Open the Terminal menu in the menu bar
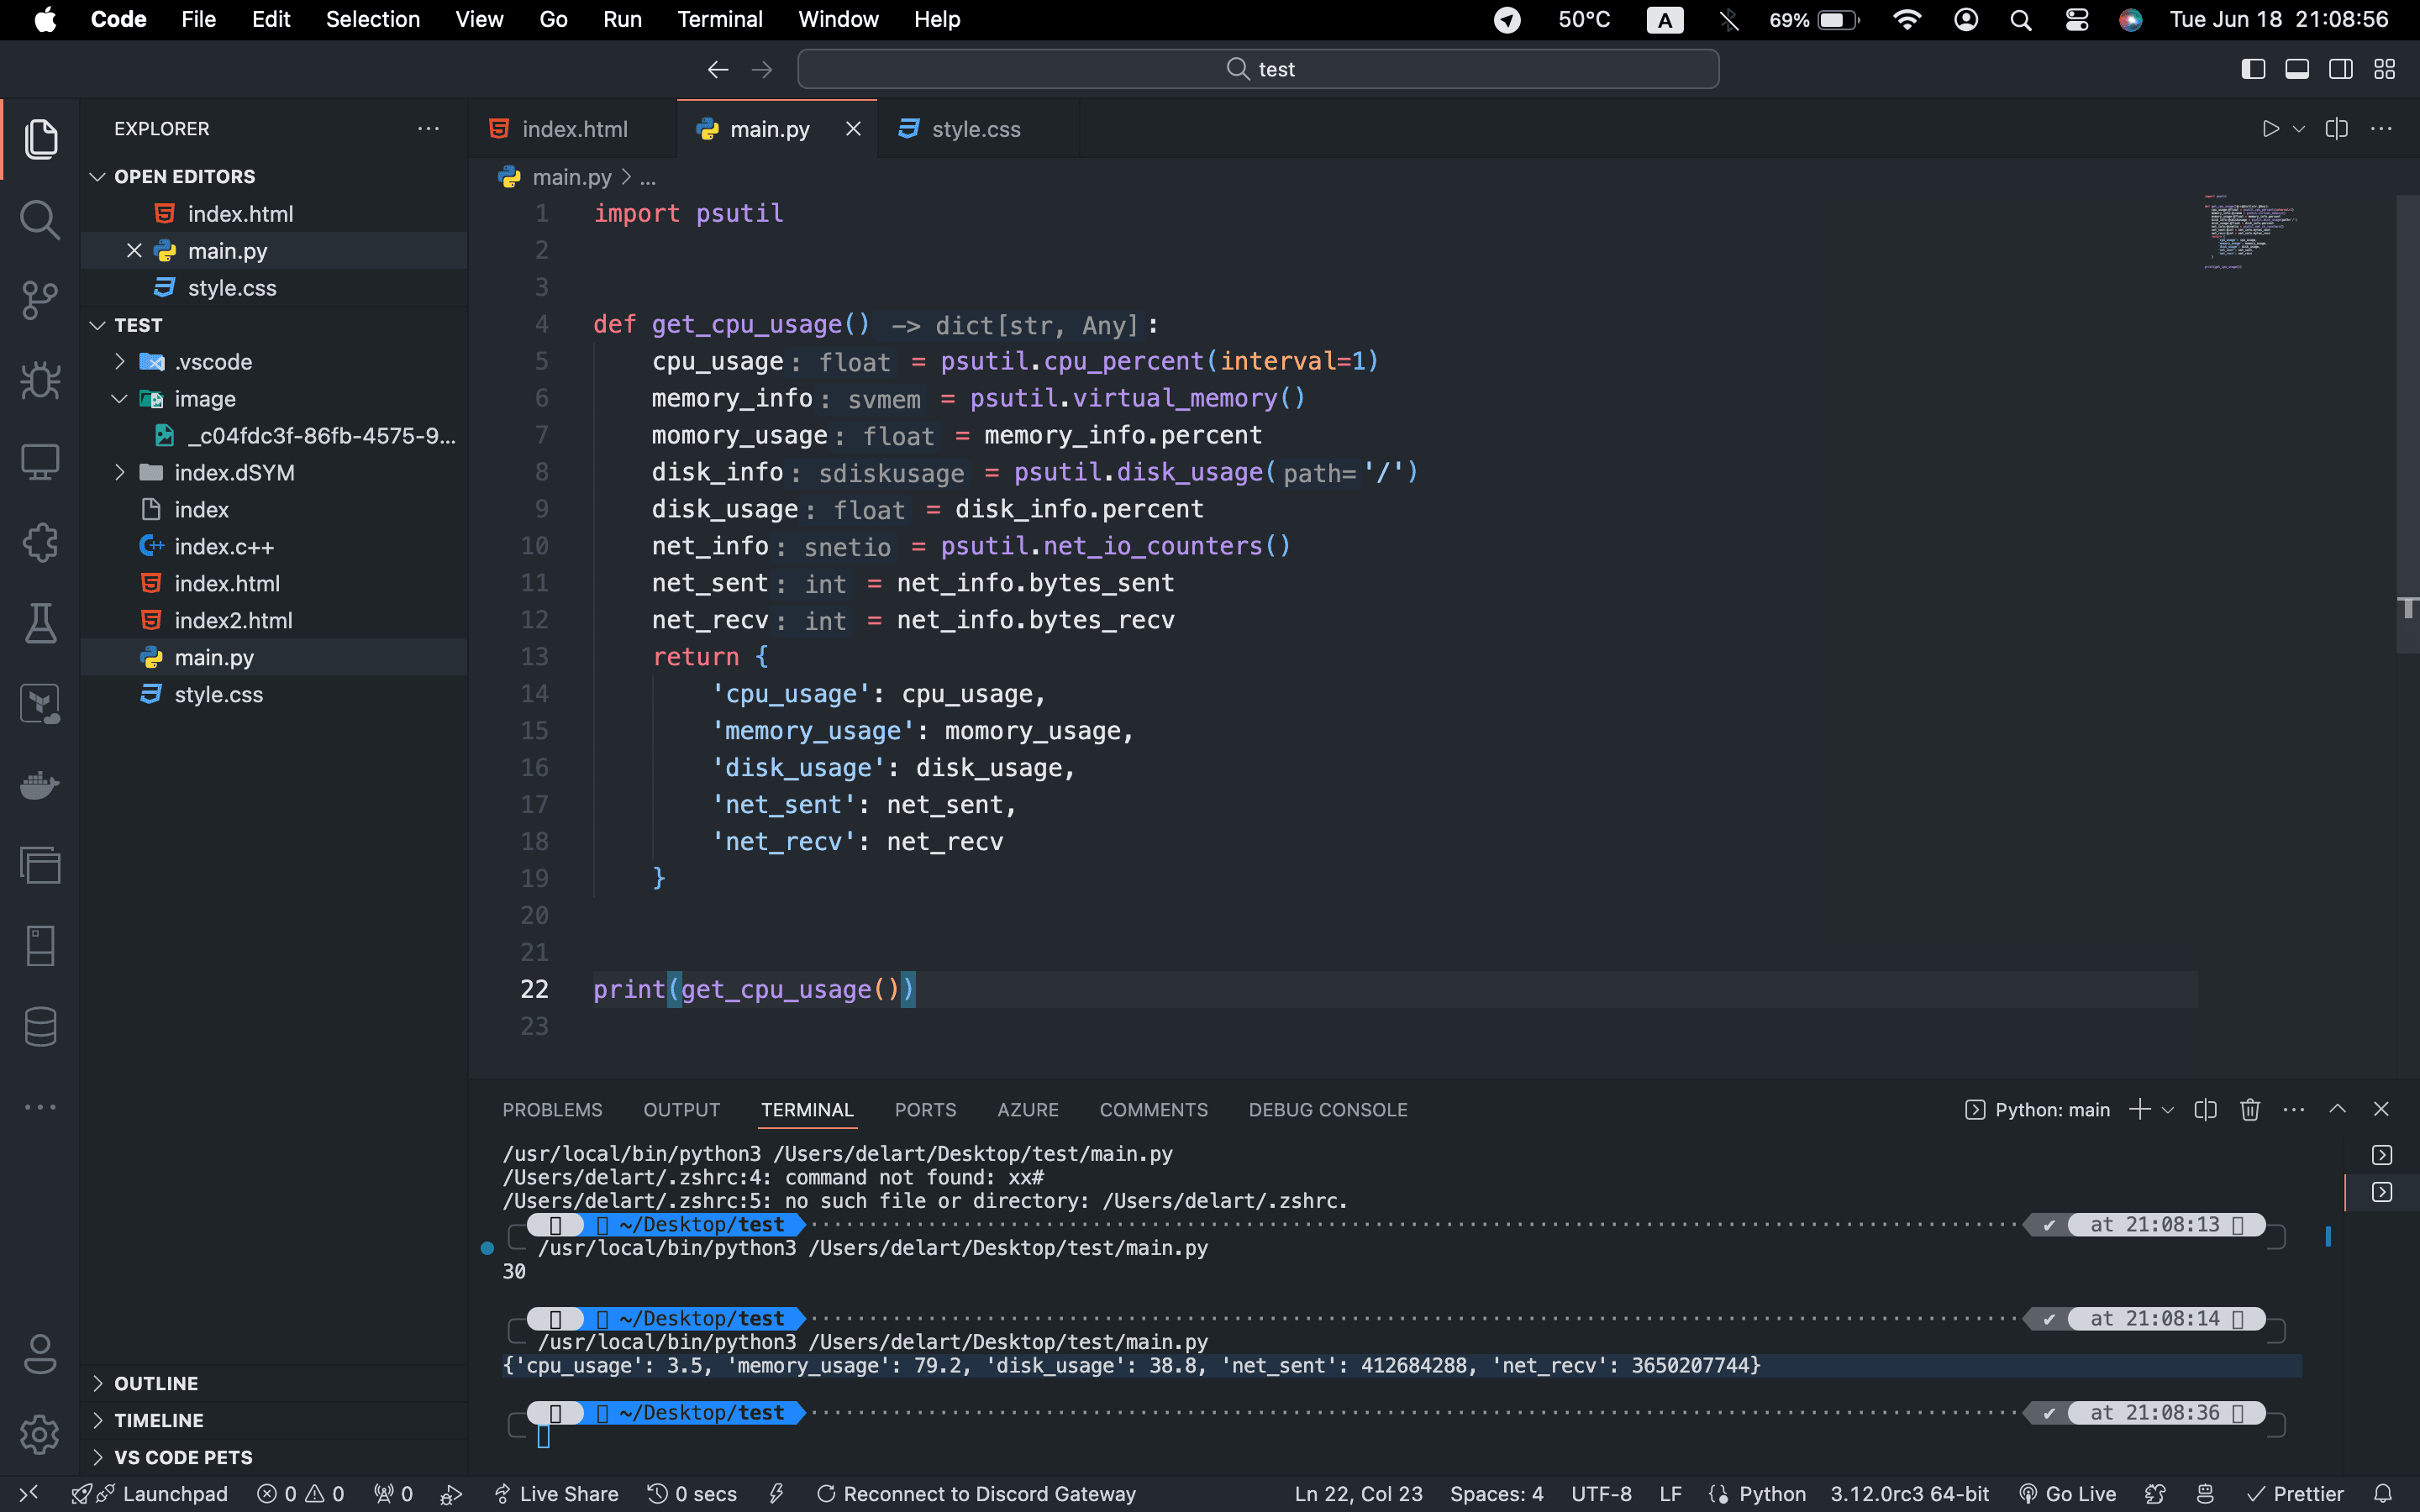The width and height of the screenshot is (2420, 1512). tap(720, 20)
